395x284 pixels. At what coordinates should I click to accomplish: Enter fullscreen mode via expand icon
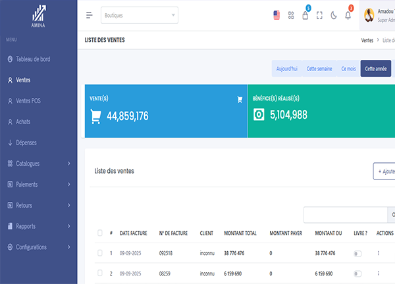tap(320, 15)
